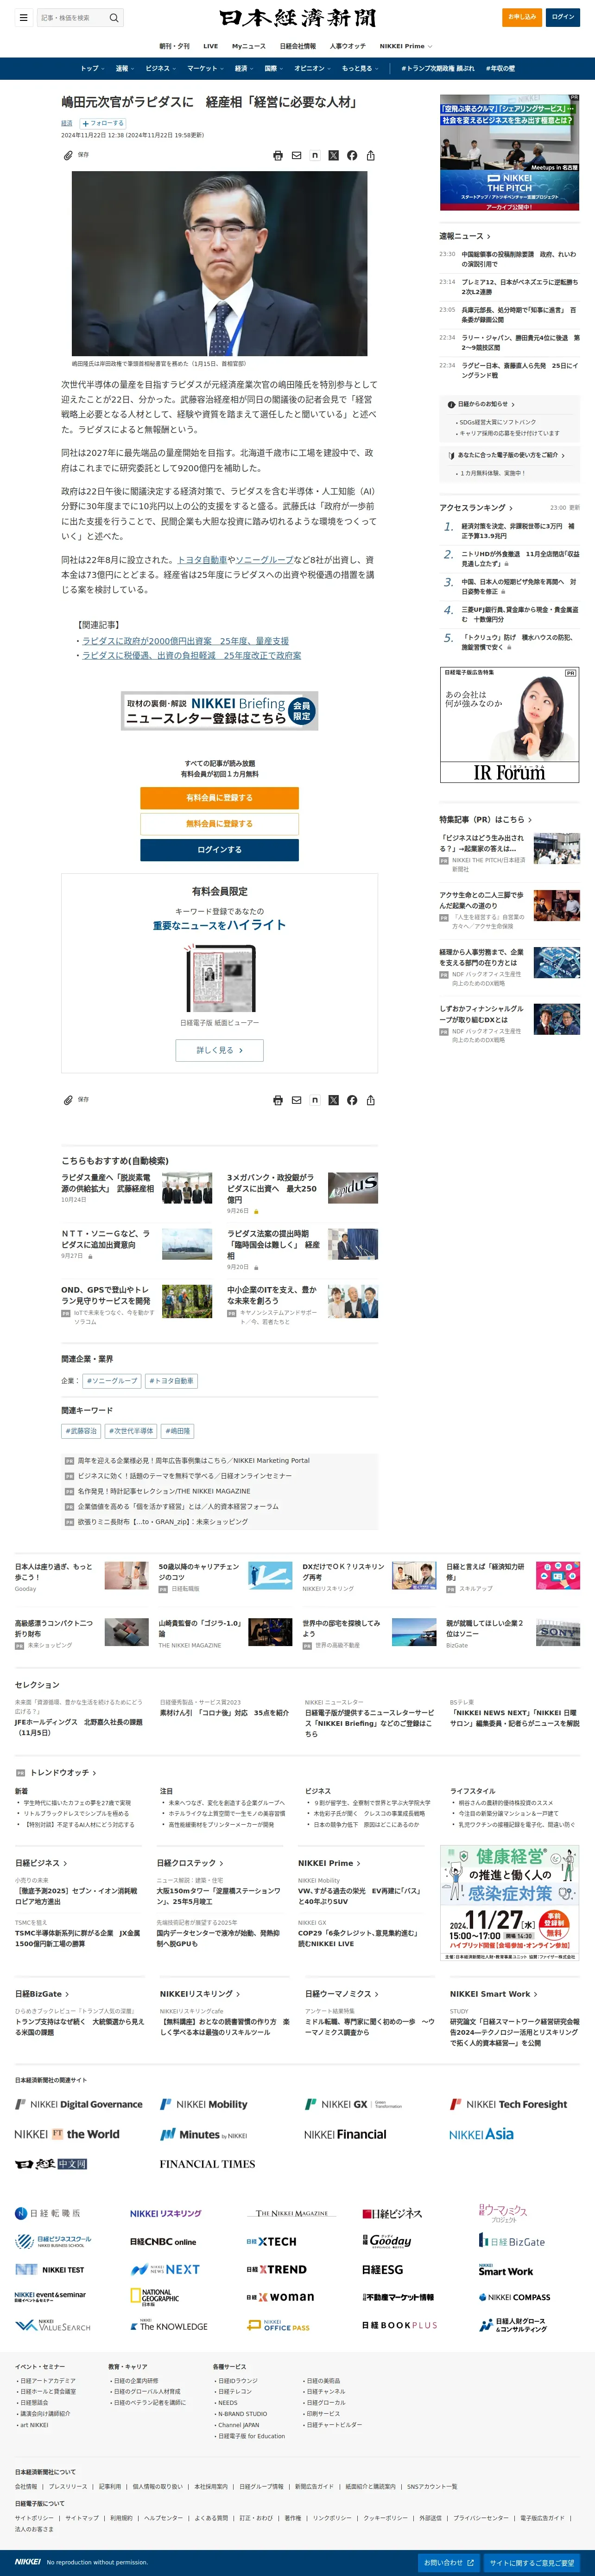
Task: Click the orange 有料会員に登録する button
Action: [x=220, y=798]
